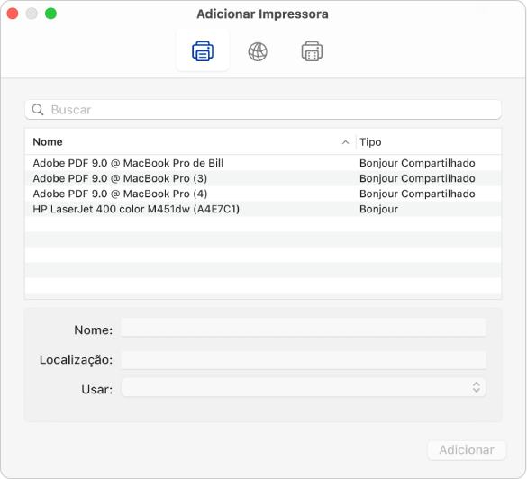Open the Windows printer tab icon
The width and height of the screenshot is (527, 479).
312,51
